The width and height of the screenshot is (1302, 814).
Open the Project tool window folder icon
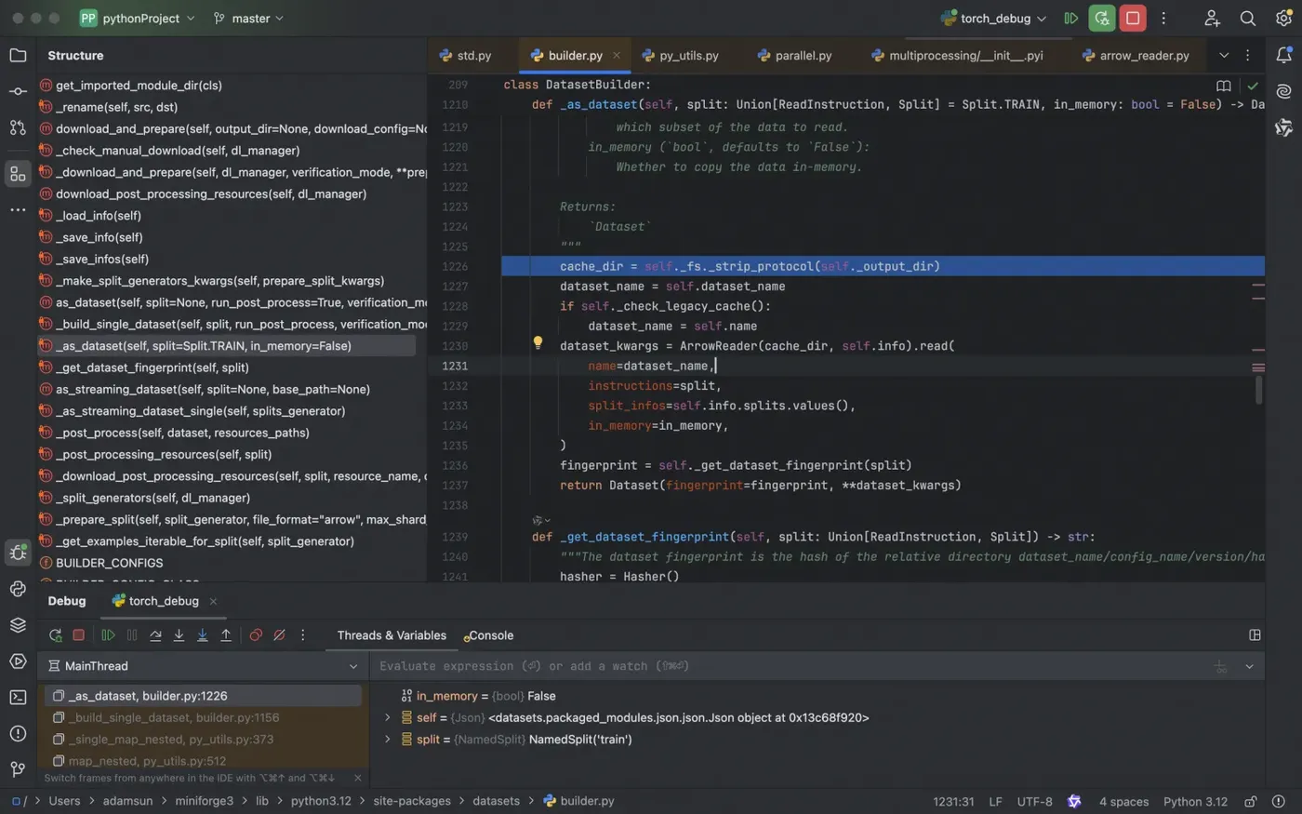click(x=18, y=55)
